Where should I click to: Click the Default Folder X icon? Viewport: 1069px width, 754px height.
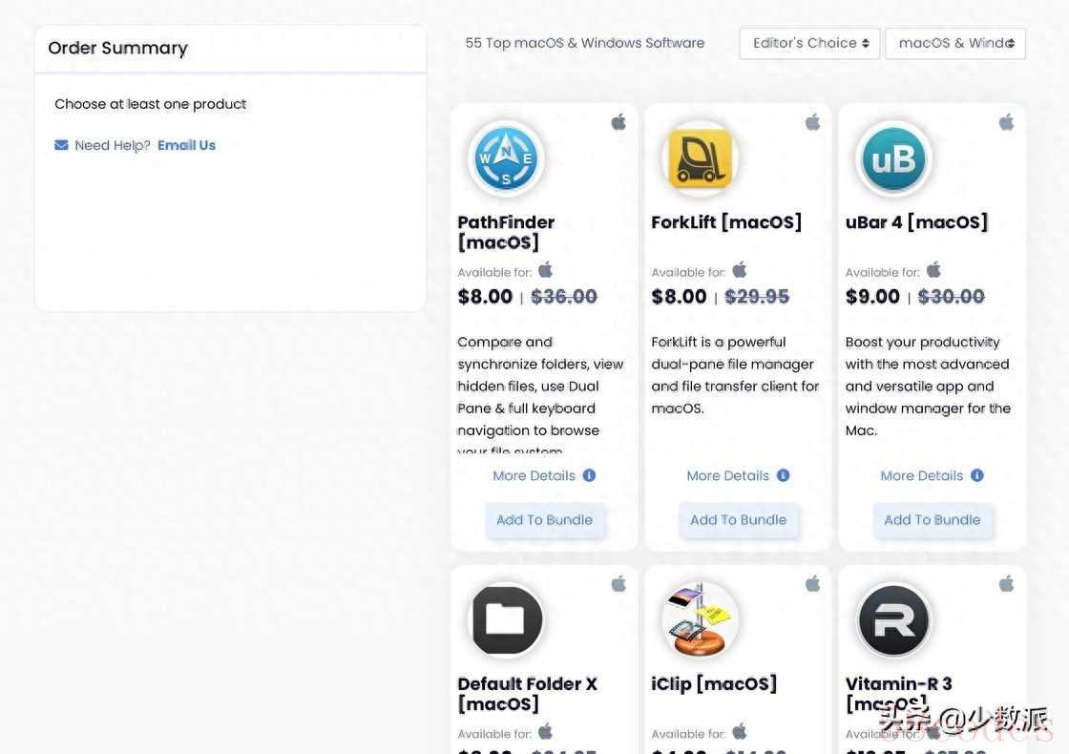point(506,619)
